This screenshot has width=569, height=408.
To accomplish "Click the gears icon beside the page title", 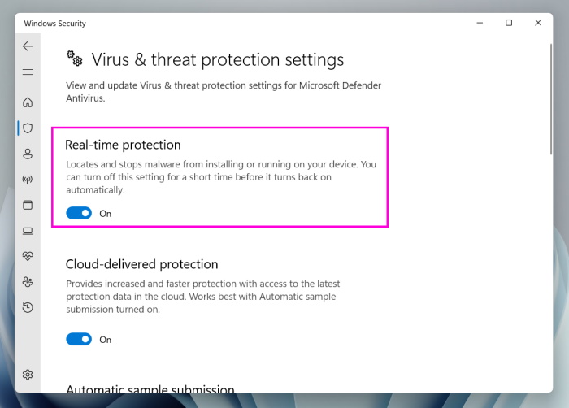I will [75, 59].
